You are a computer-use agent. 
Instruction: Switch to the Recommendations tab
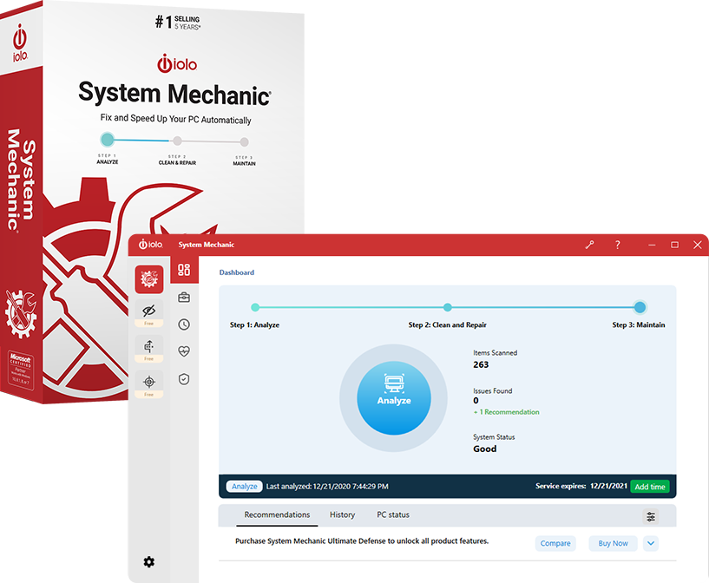[x=277, y=514]
